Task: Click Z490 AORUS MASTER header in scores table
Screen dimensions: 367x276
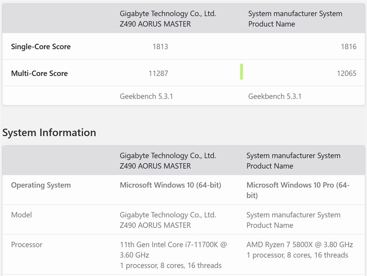Action: (x=168, y=19)
